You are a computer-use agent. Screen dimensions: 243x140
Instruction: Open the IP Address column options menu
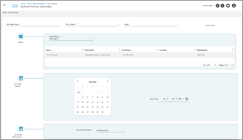pyautogui.click(x=157, y=50)
